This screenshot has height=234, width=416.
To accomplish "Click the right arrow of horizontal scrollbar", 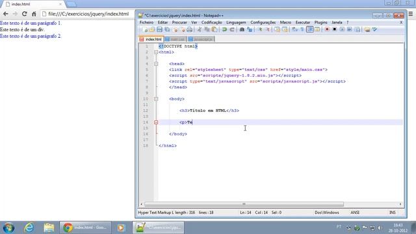I will pyautogui.click(x=400, y=204).
